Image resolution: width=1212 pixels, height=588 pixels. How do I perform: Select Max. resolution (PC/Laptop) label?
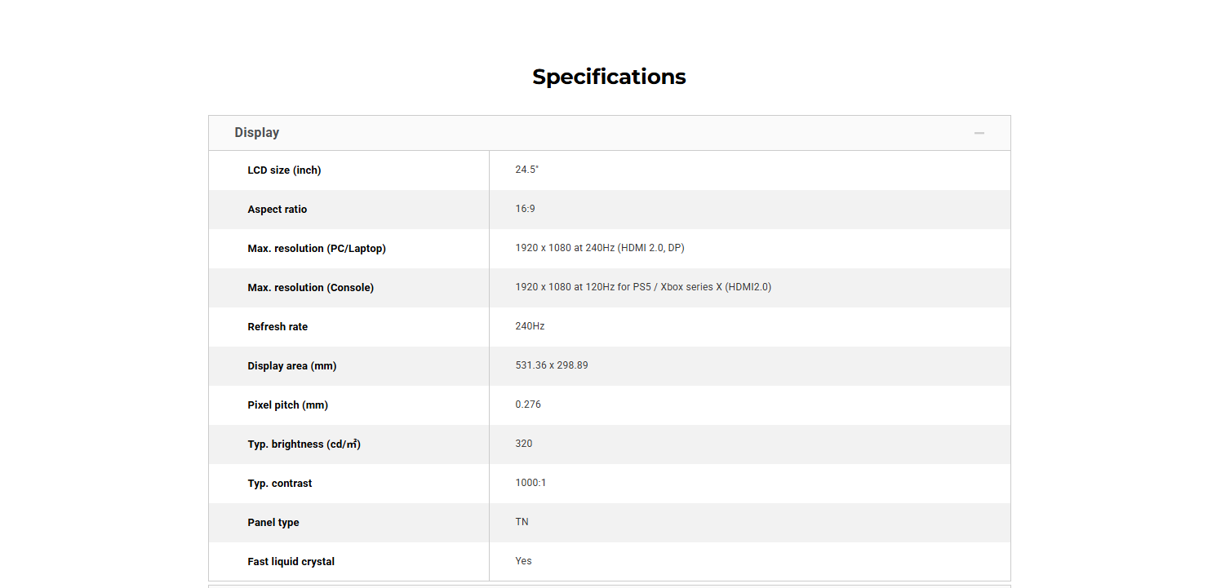[317, 249]
